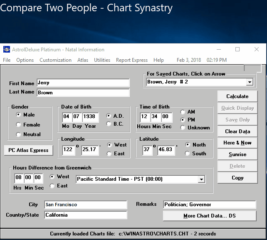Maximize the Natal Information window
Viewport: 267px width, 240px height.
coord(237,49)
